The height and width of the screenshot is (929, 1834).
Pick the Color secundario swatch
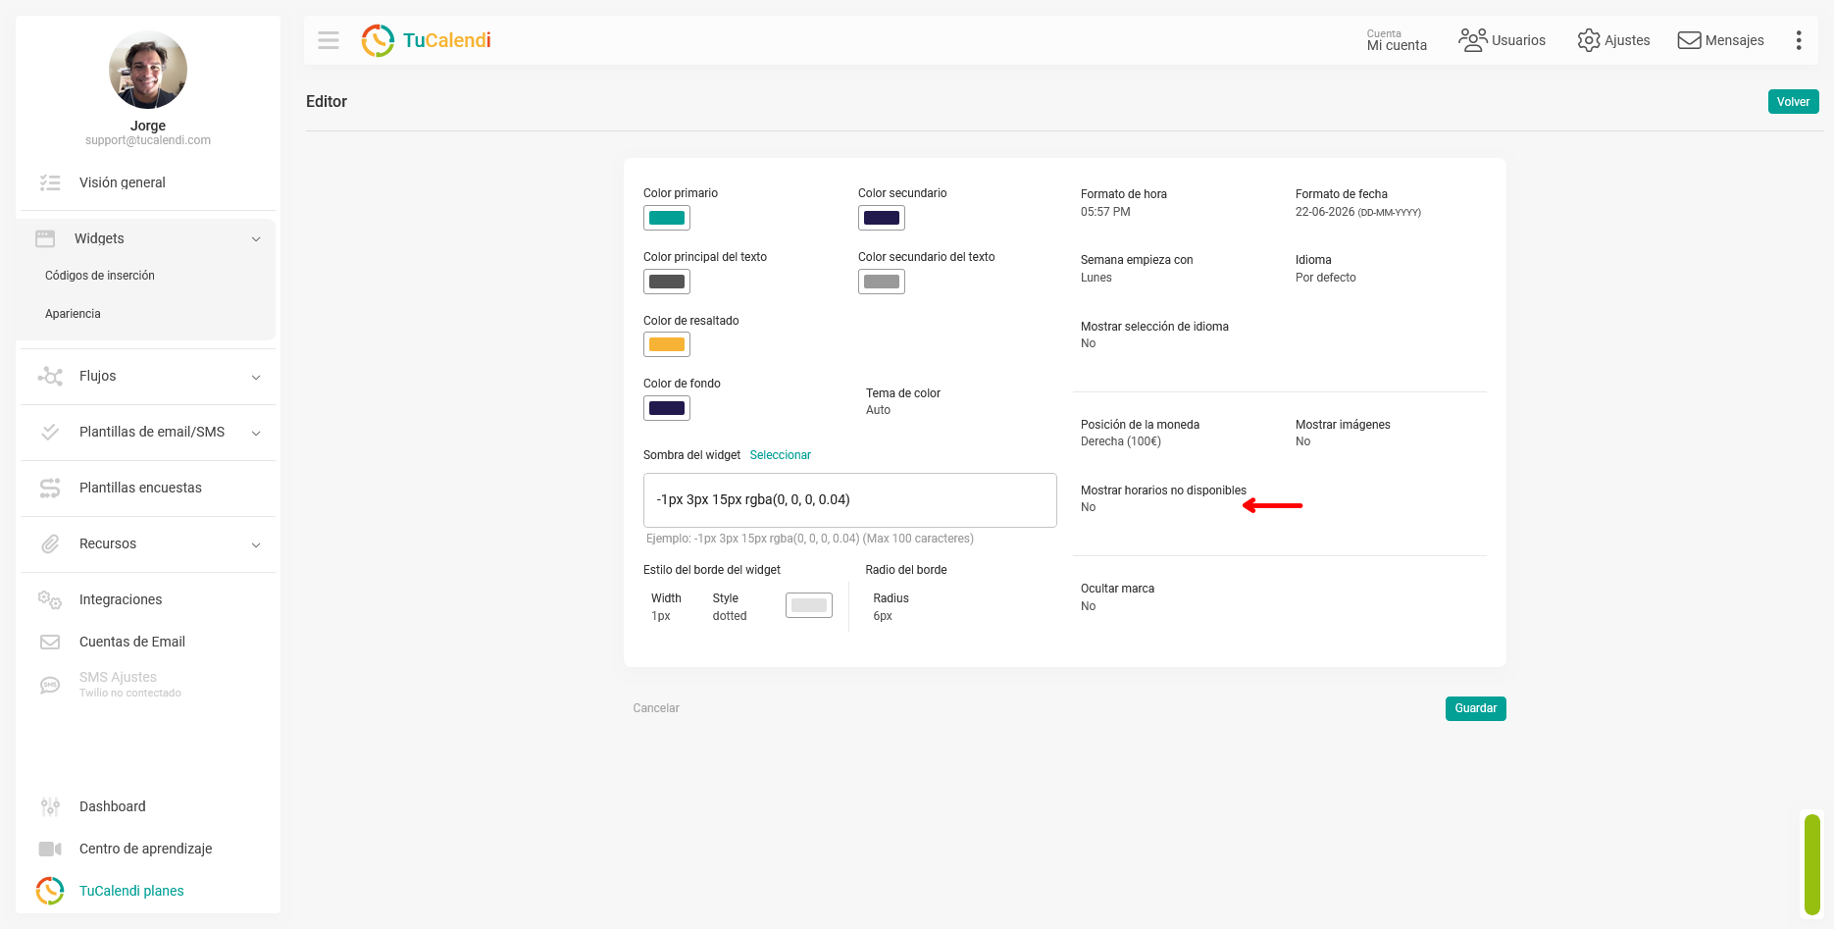(882, 218)
